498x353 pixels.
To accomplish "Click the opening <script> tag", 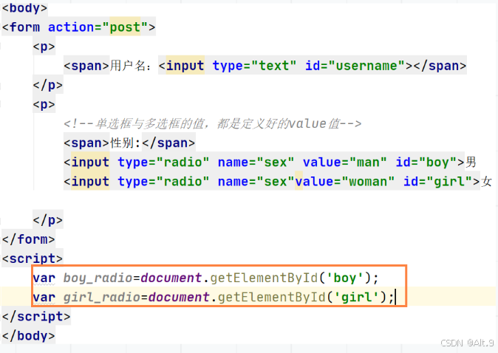I will [33, 258].
